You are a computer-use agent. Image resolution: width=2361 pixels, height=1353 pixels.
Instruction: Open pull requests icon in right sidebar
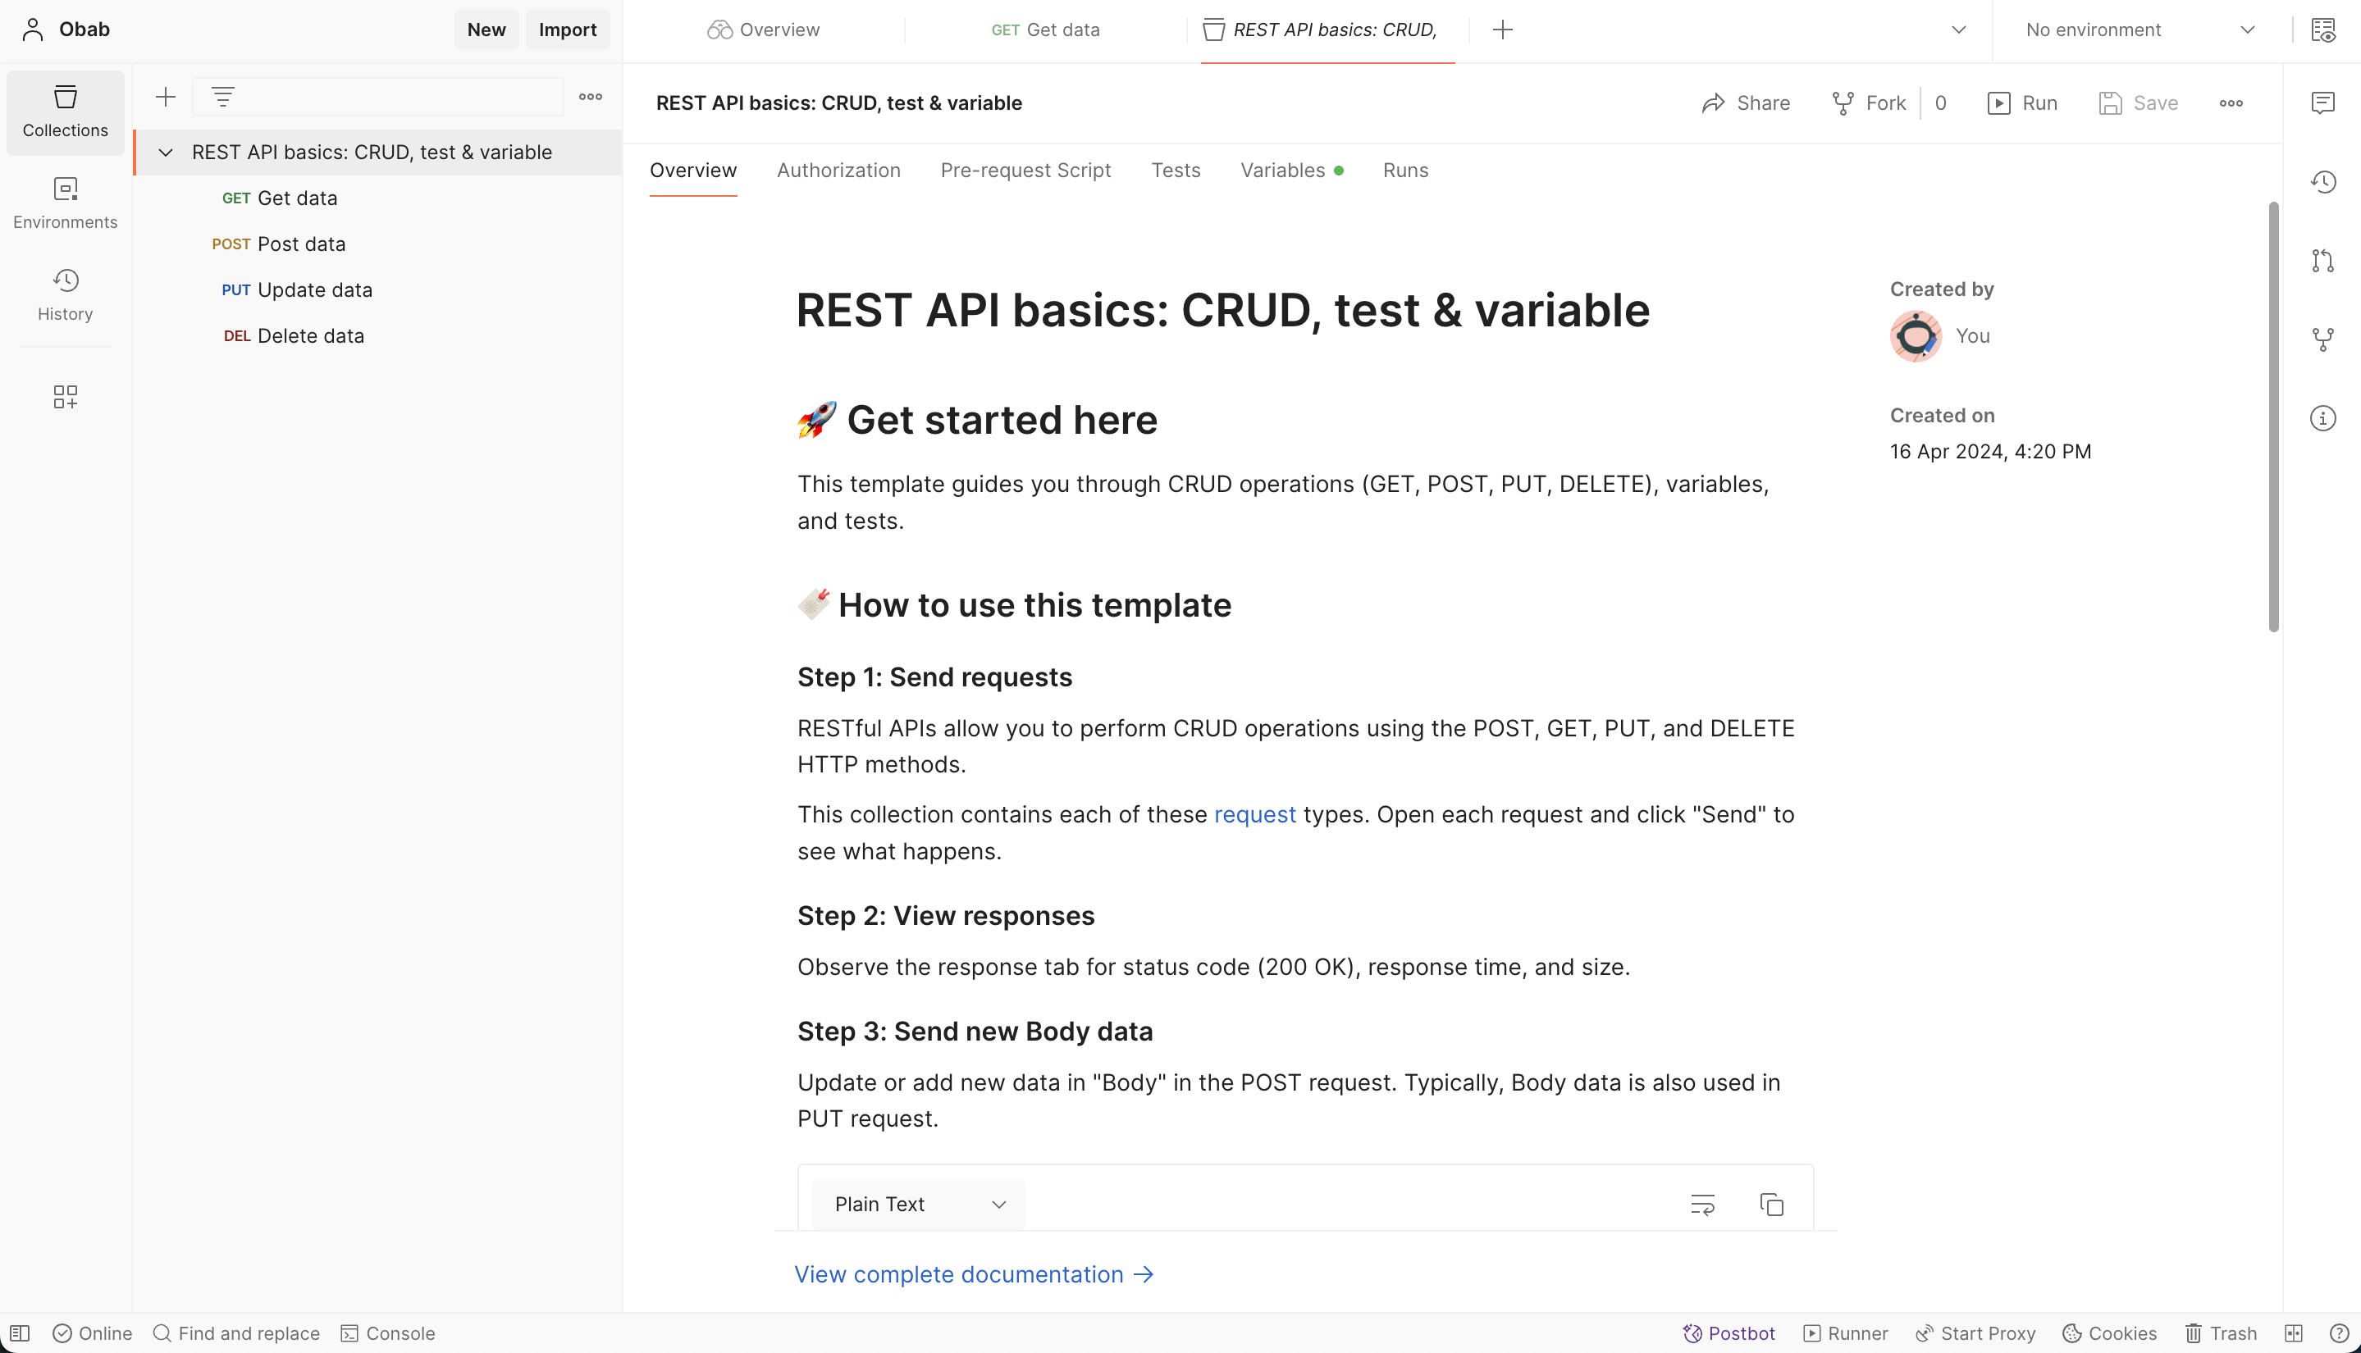click(2322, 260)
